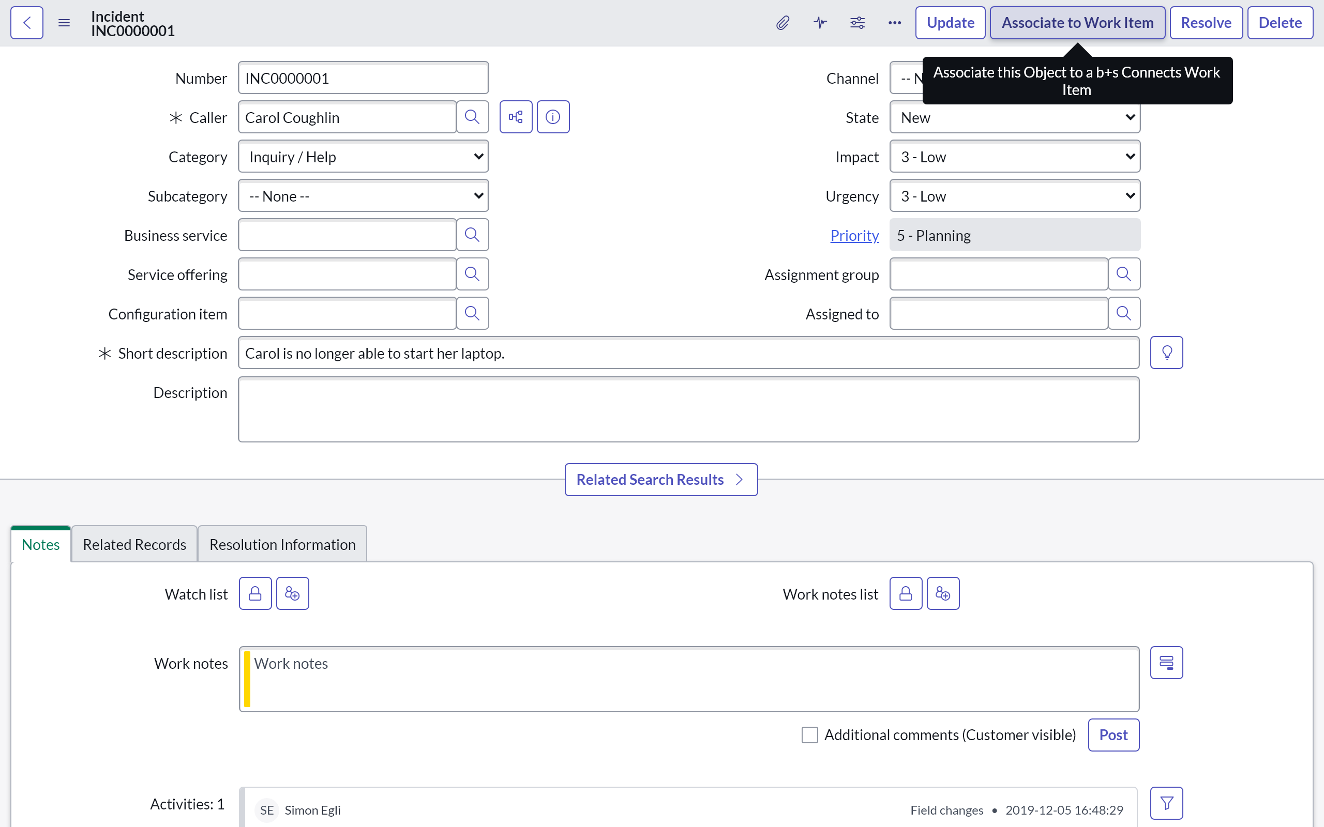Click the Resolve button
The height and width of the screenshot is (827, 1324).
tap(1205, 23)
